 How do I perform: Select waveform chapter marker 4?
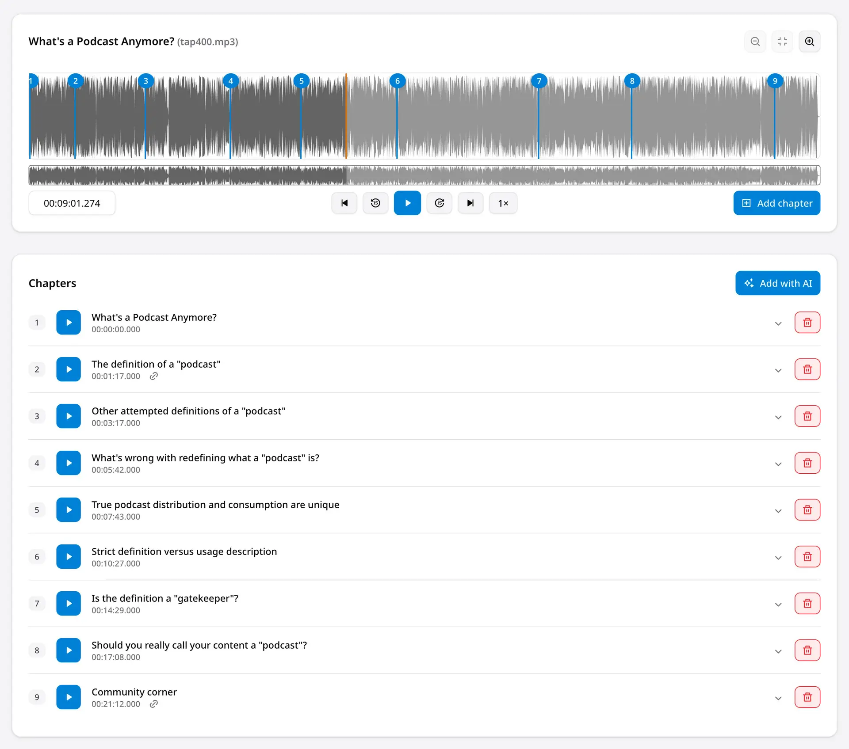click(230, 81)
